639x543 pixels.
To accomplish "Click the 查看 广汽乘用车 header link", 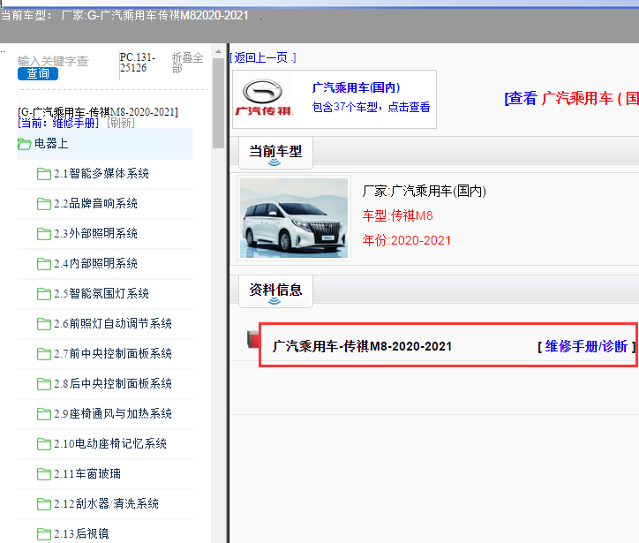I will [x=571, y=99].
